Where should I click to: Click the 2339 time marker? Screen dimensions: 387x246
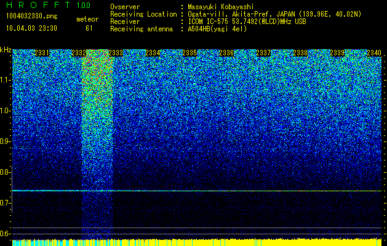coord(337,53)
